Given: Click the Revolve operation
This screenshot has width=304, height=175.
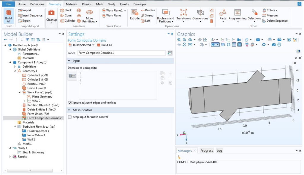Looking at the screenshot, I should [x=148, y=10].
